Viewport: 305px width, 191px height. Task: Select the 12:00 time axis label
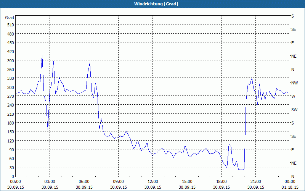click(152, 182)
